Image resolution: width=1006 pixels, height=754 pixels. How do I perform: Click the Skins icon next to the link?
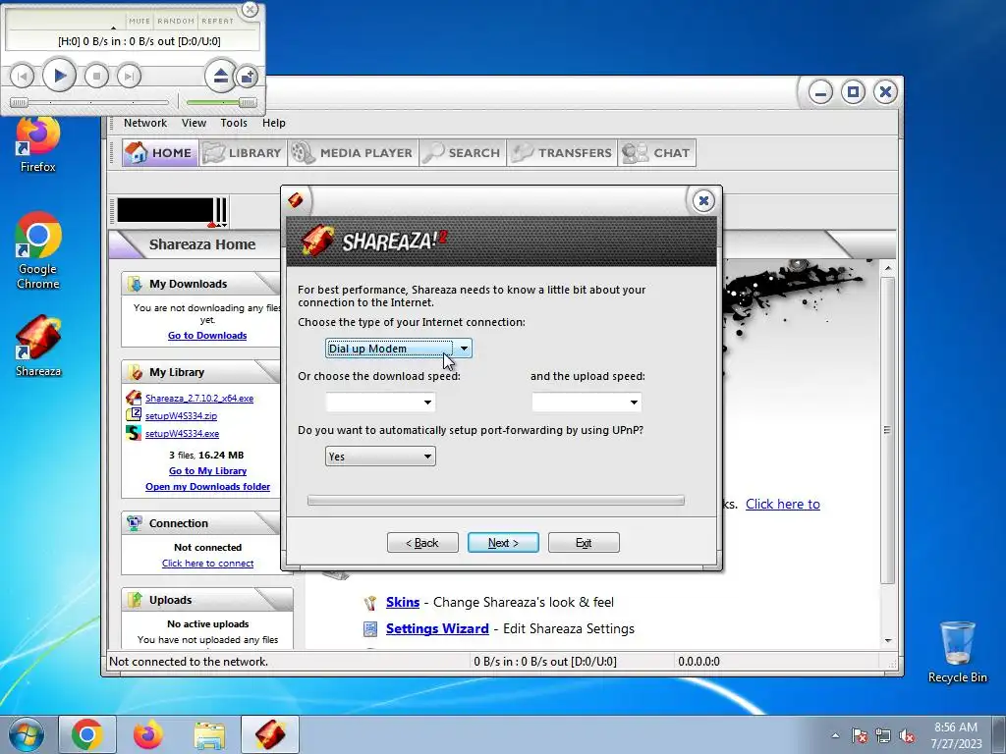[370, 603]
